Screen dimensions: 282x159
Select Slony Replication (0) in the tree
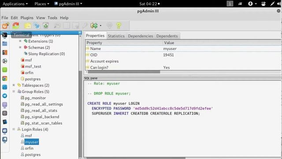(46, 54)
